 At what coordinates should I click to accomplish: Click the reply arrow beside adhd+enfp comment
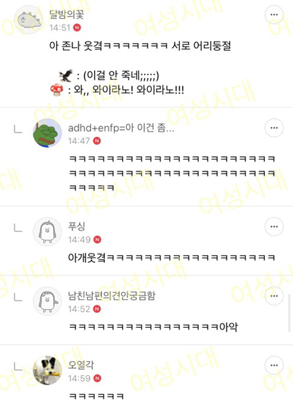pyautogui.click(x=18, y=129)
